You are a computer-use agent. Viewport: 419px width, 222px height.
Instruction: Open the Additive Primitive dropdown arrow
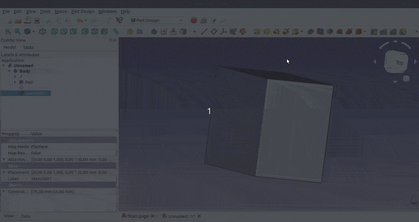pos(302,32)
